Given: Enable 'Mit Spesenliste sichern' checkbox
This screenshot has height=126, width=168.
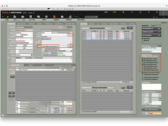Looking at the screenshot, I should click(143, 68).
